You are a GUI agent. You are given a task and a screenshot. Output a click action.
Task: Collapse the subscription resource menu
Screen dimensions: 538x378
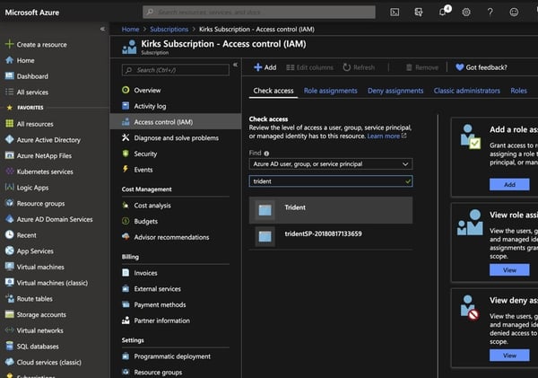pos(235,65)
